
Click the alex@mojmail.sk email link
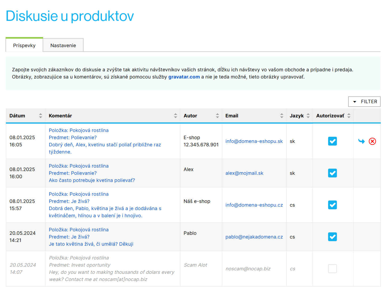[x=244, y=173]
